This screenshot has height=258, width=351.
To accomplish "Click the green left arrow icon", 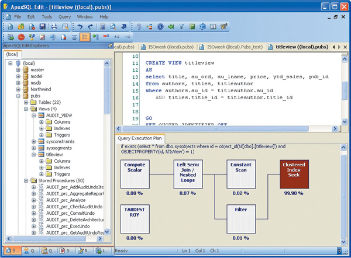I will 171,27.
